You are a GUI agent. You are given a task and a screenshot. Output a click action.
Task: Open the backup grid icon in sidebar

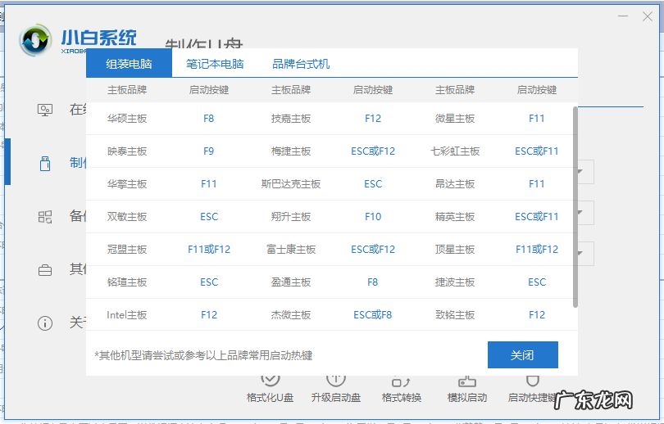click(x=45, y=217)
